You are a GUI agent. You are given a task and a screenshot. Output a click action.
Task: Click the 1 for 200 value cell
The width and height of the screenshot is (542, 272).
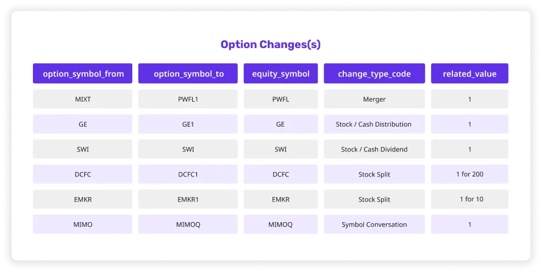(470, 174)
